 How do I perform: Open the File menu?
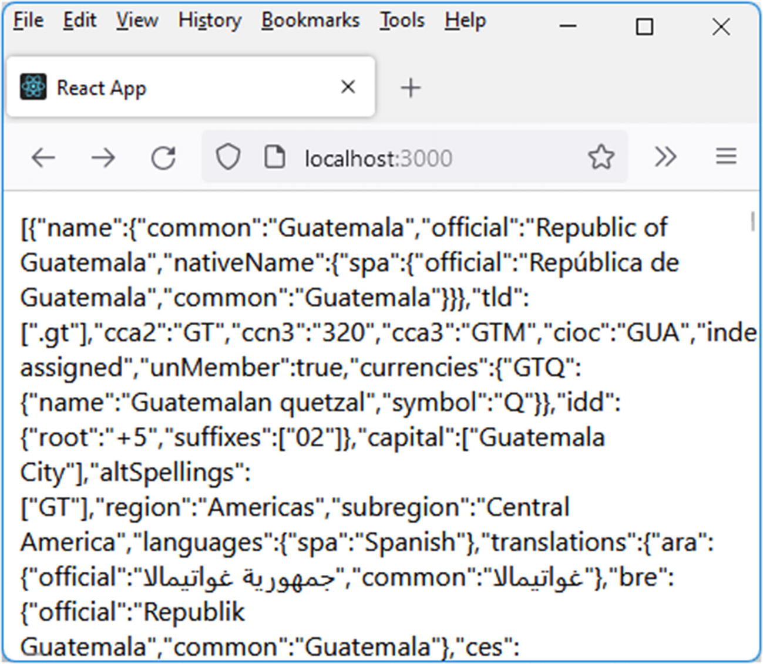(28, 21)
